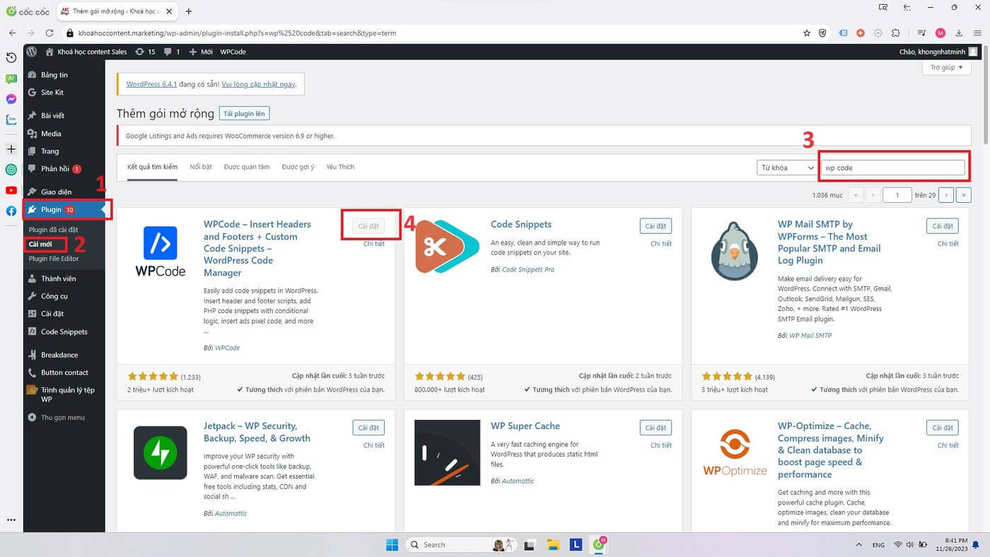Collapse the sidebar with Thu gọn menu

point(56,417)
